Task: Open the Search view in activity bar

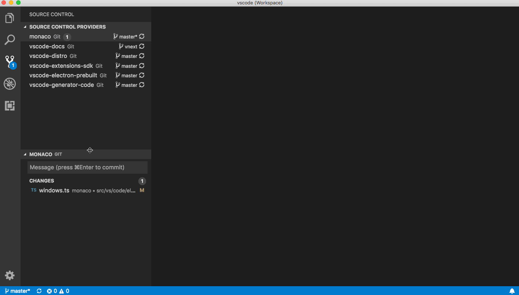Action: (10, 40)
